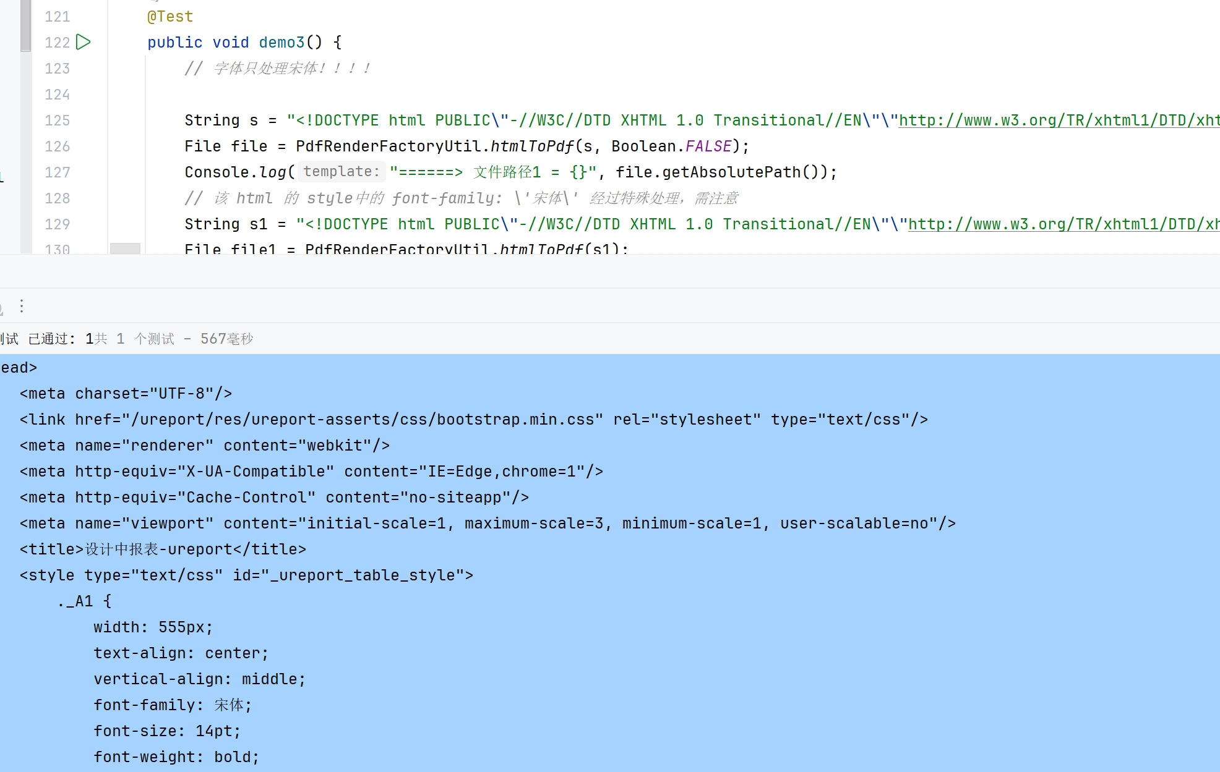Click line number 123 in the gutter
The width and height of the screenshot is (1220, 772).
click(57, 69)
